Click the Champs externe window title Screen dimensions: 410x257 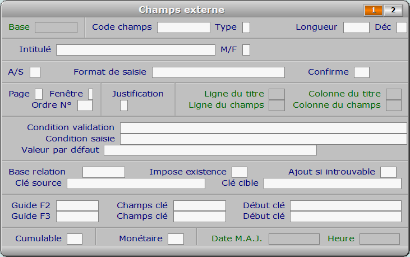coord(182,10)
